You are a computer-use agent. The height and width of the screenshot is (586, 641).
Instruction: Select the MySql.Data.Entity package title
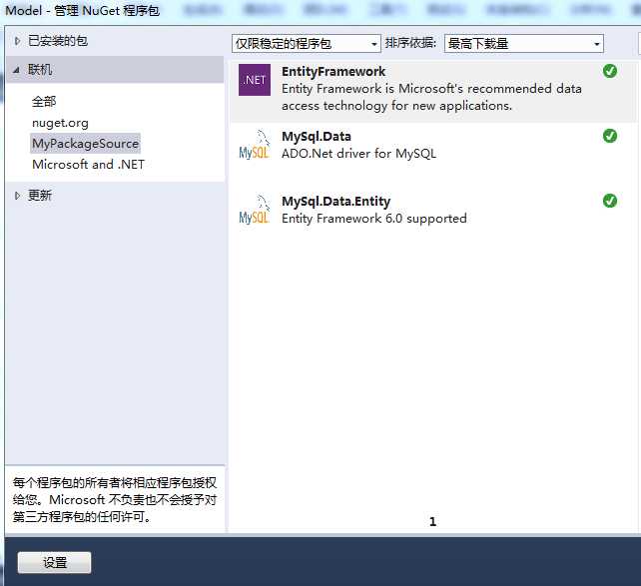[x=336, y=201]
